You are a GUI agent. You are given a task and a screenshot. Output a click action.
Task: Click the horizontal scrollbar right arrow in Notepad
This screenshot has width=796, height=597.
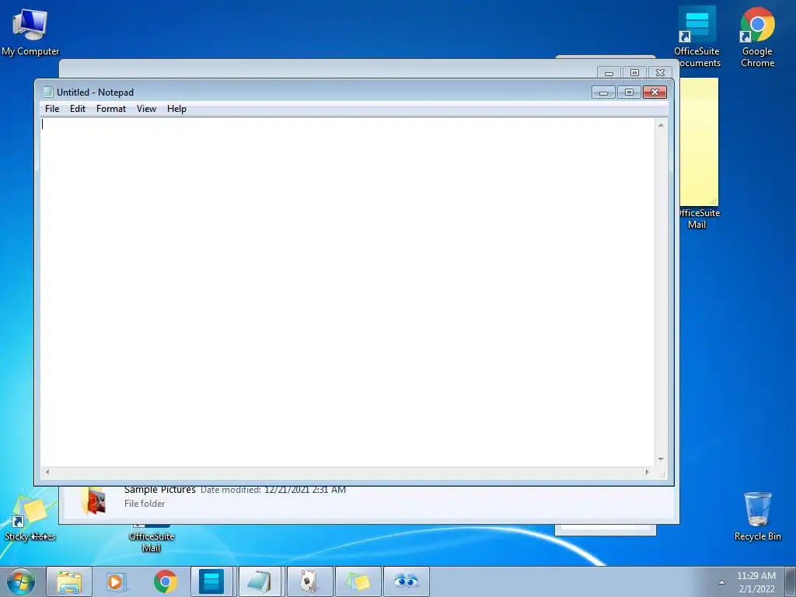click(x=647, y=472)
